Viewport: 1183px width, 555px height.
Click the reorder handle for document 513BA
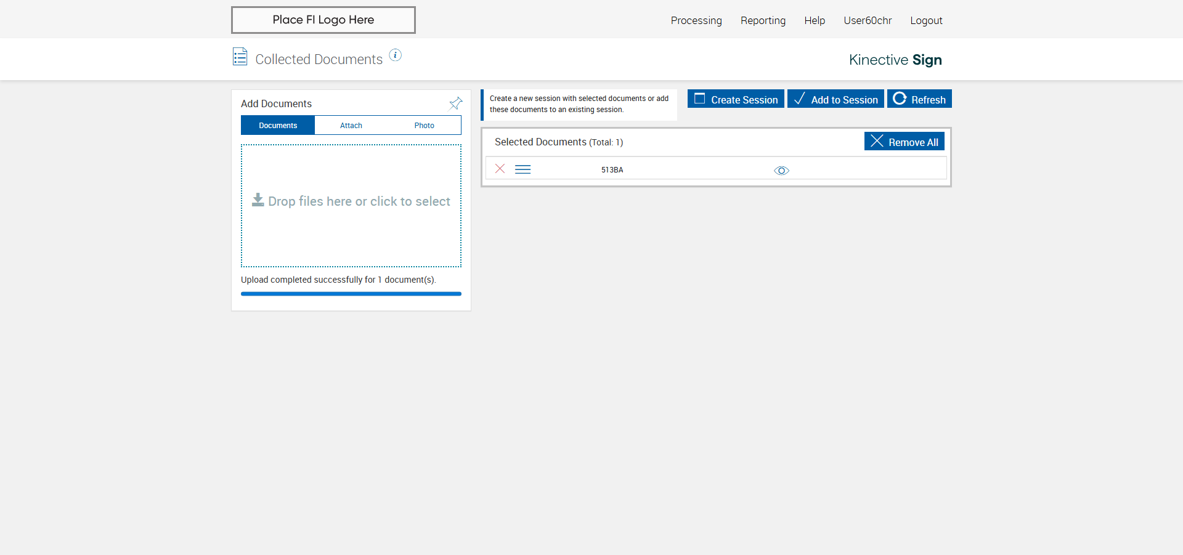(523, 169)
